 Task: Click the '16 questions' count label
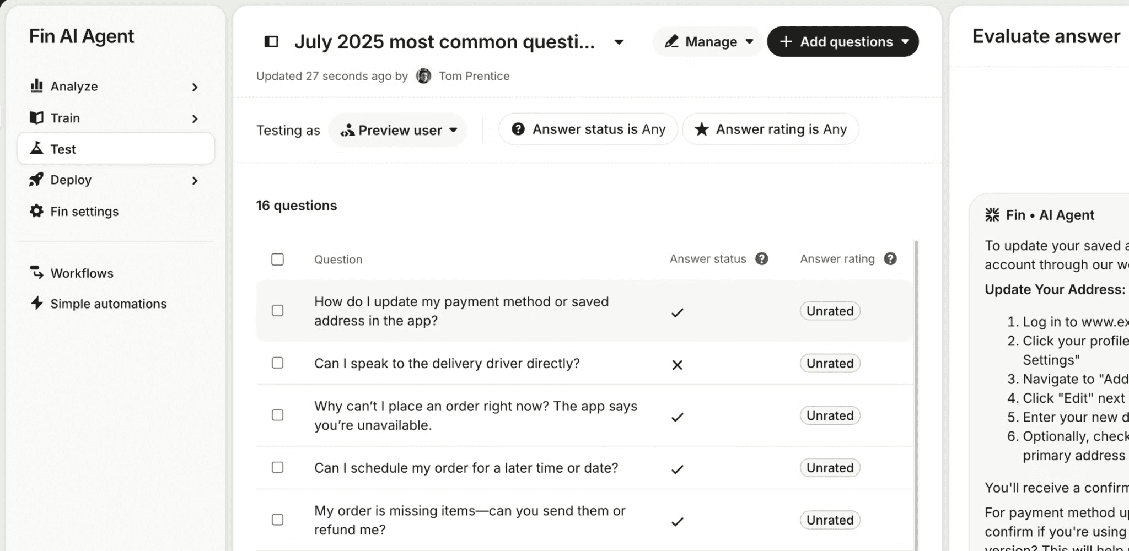297,206
